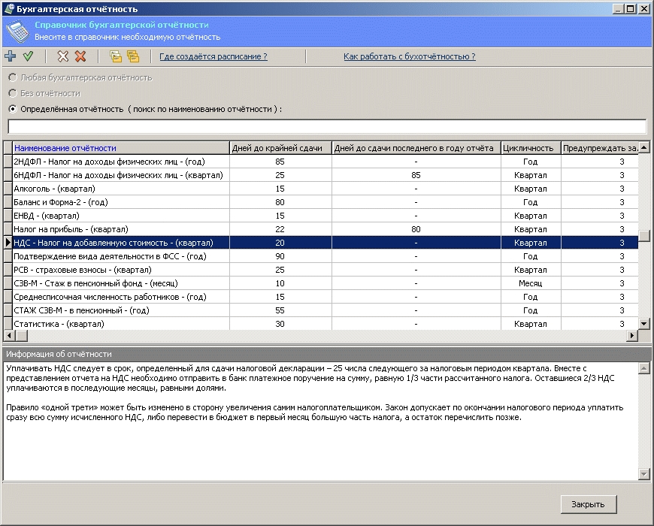Open 'Где создаётся расписание ?' link

(213, 56)
